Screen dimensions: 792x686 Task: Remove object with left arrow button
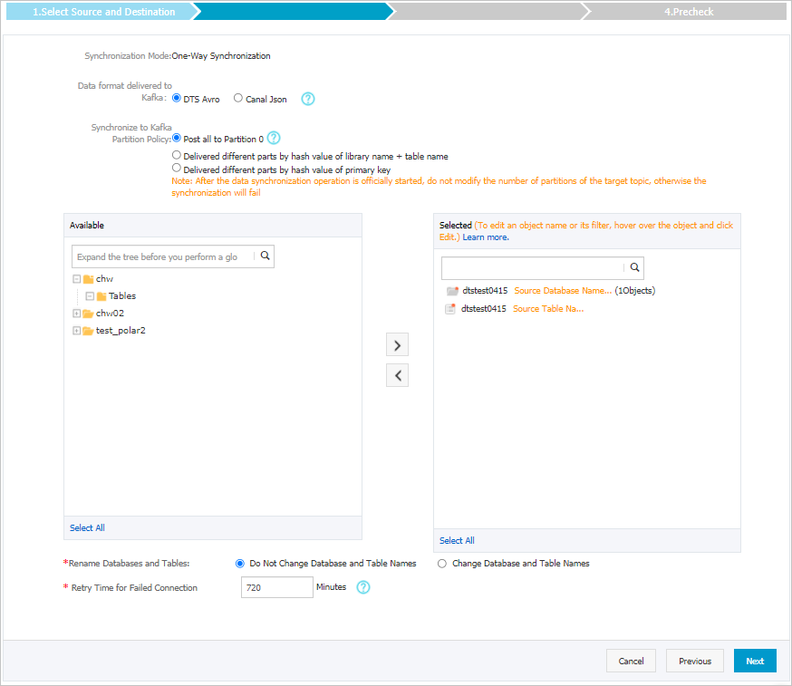click(x=397, y=375)
